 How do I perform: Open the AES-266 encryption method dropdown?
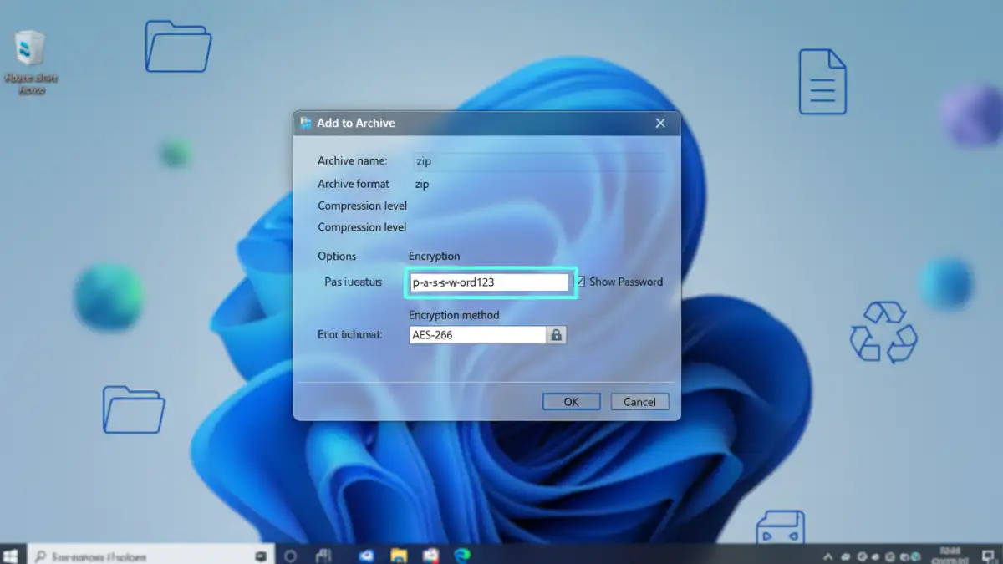[x=476, y=334]
